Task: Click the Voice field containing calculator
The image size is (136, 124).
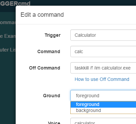Action: (x=103, y=121)
